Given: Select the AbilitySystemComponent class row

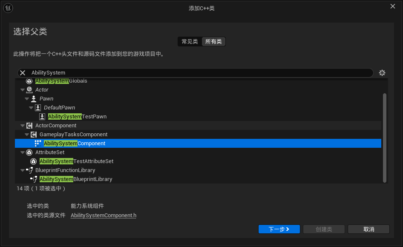Looking at the screenshot, I should [x=198, y=144].
